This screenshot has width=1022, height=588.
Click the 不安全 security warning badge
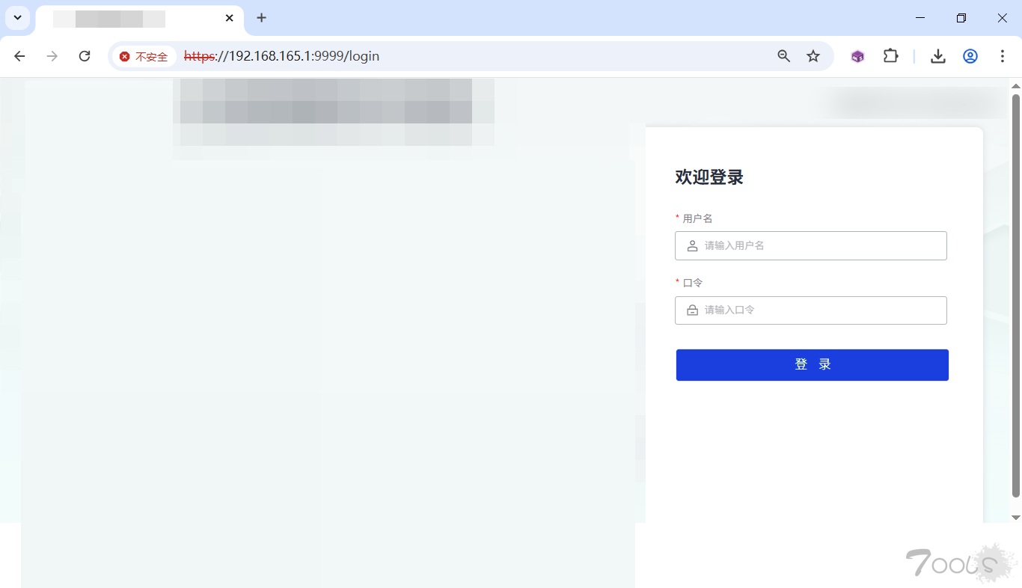click(144, 56)
